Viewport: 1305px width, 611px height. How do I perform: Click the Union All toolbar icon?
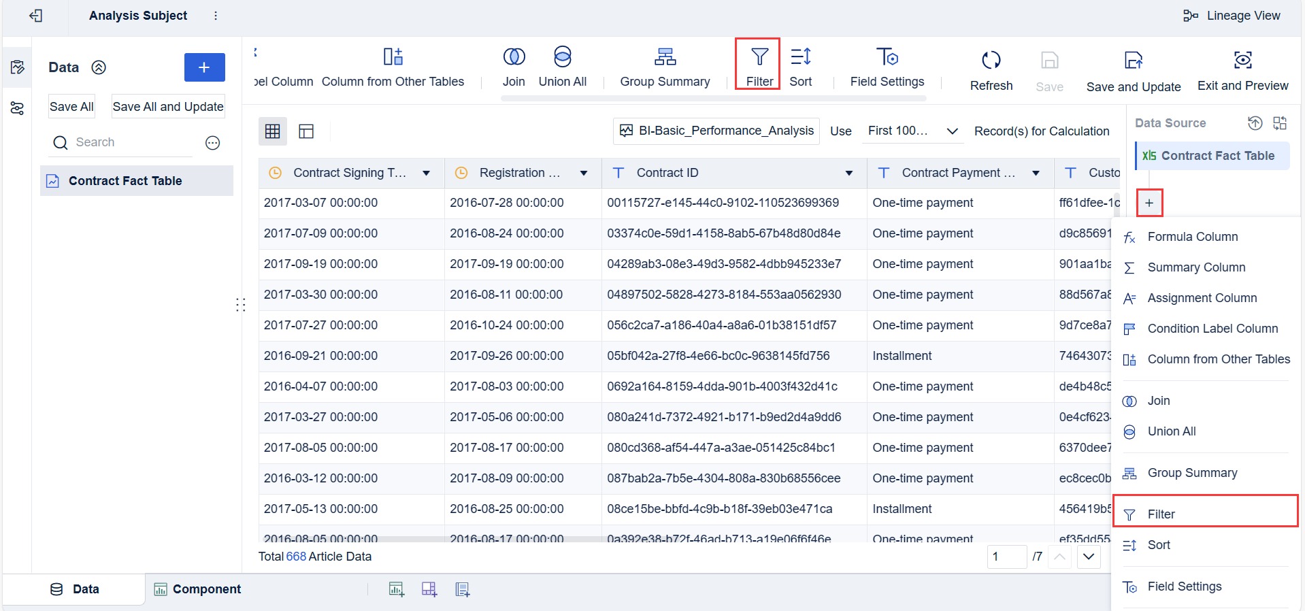pos(562,57)
